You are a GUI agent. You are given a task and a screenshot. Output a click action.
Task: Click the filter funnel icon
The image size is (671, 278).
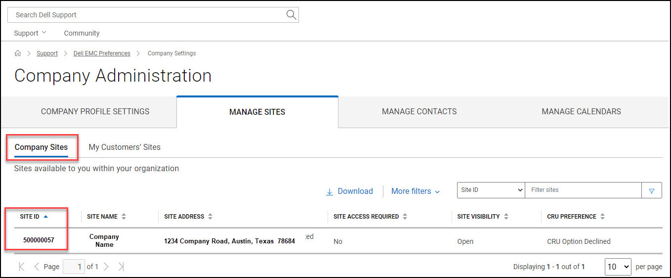pos(651,190)
